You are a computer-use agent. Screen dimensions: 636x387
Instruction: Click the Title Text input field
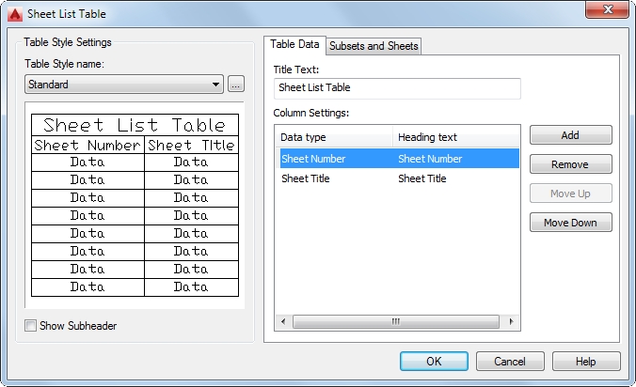(x=396, y=88)
